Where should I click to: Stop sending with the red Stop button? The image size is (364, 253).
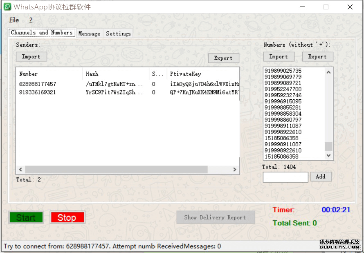[x=67, y=217]
